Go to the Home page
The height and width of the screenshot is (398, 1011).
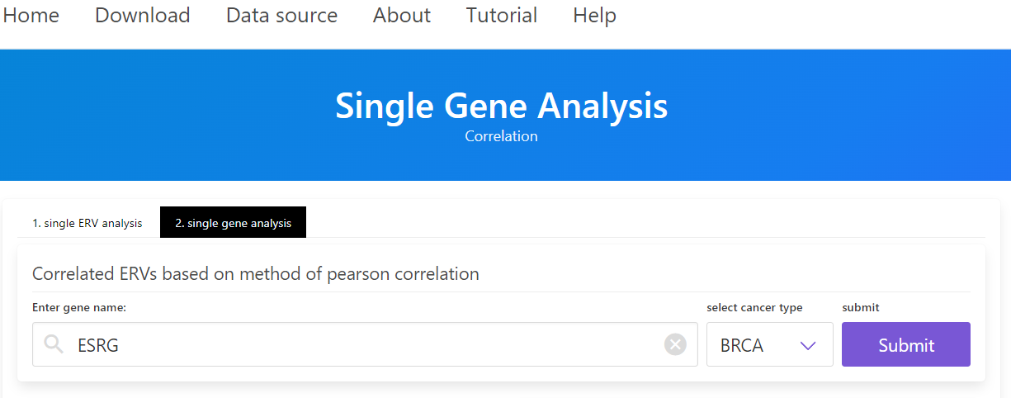pyautogui.click(x=31, y=16)
